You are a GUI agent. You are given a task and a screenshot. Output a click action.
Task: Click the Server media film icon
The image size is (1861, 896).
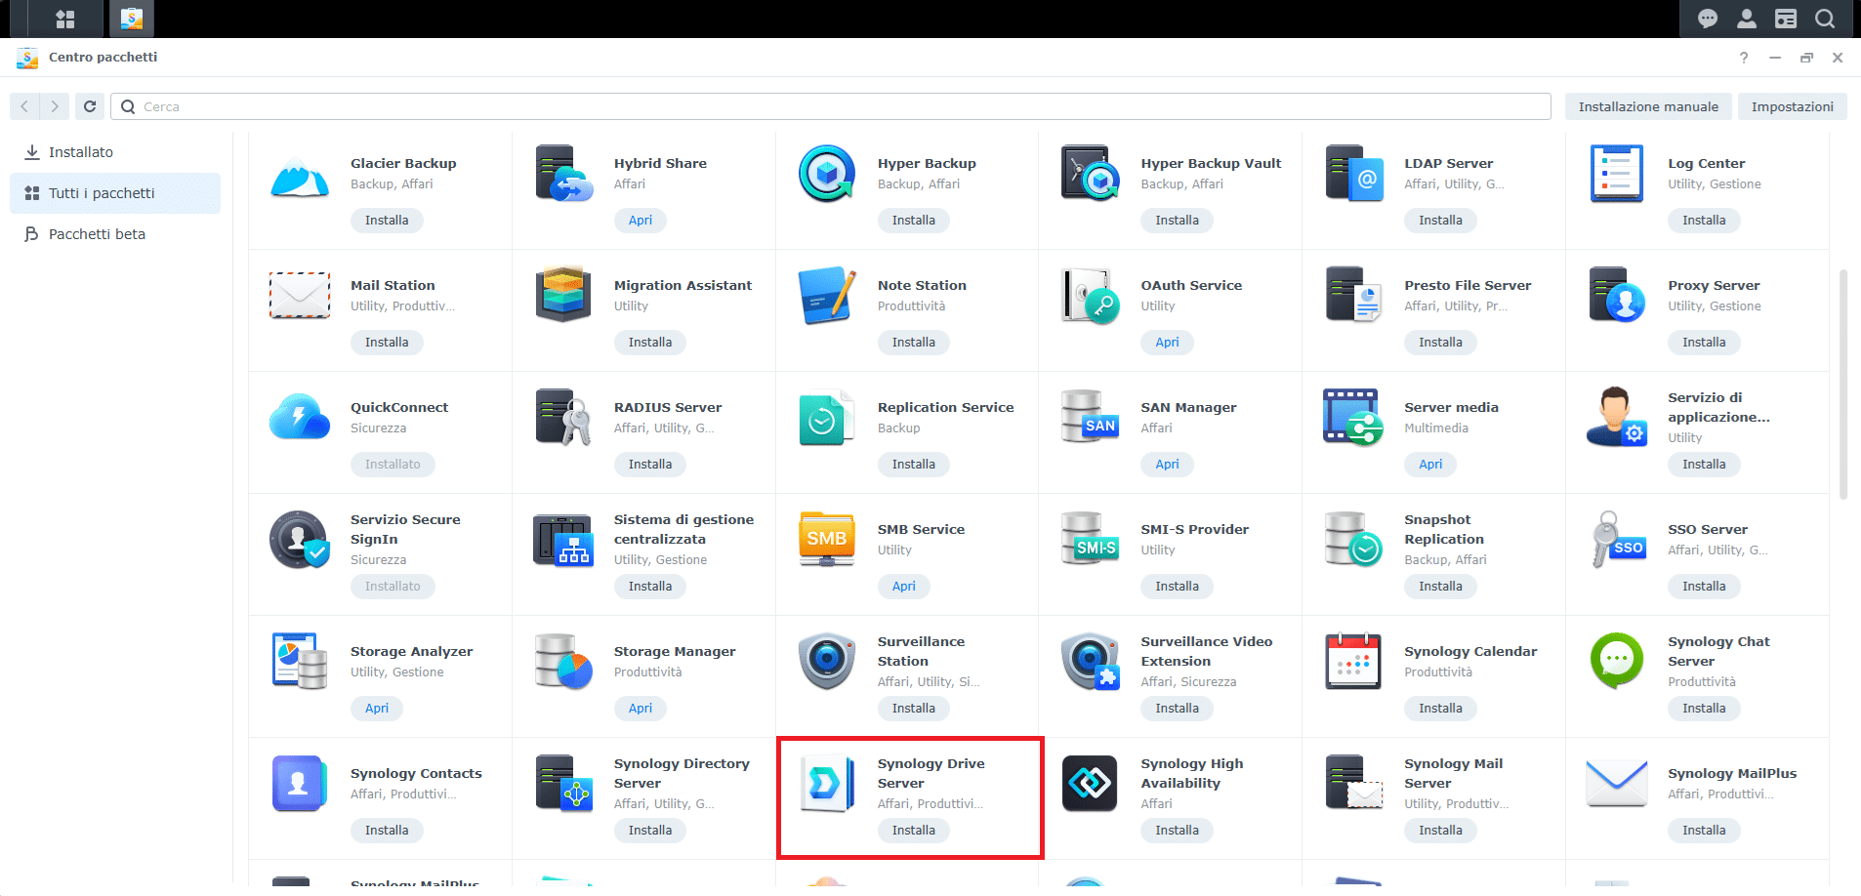(1353, 418)
